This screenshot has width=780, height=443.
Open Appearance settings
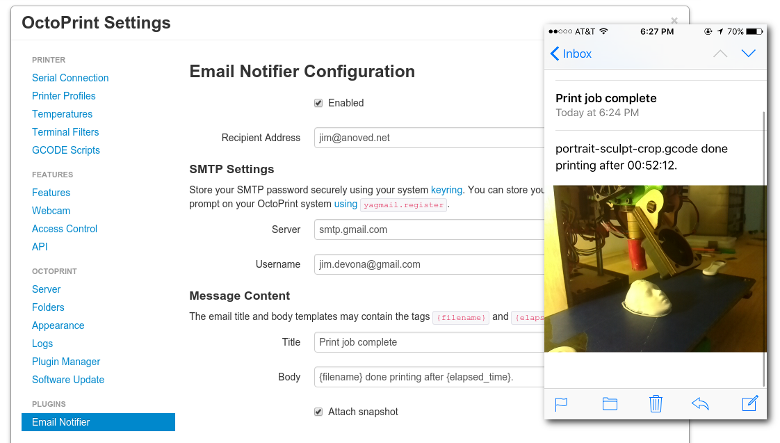58,325
